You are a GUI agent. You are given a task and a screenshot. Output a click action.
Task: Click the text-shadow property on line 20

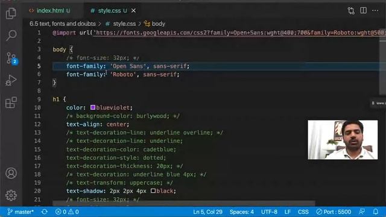(84, 191)
